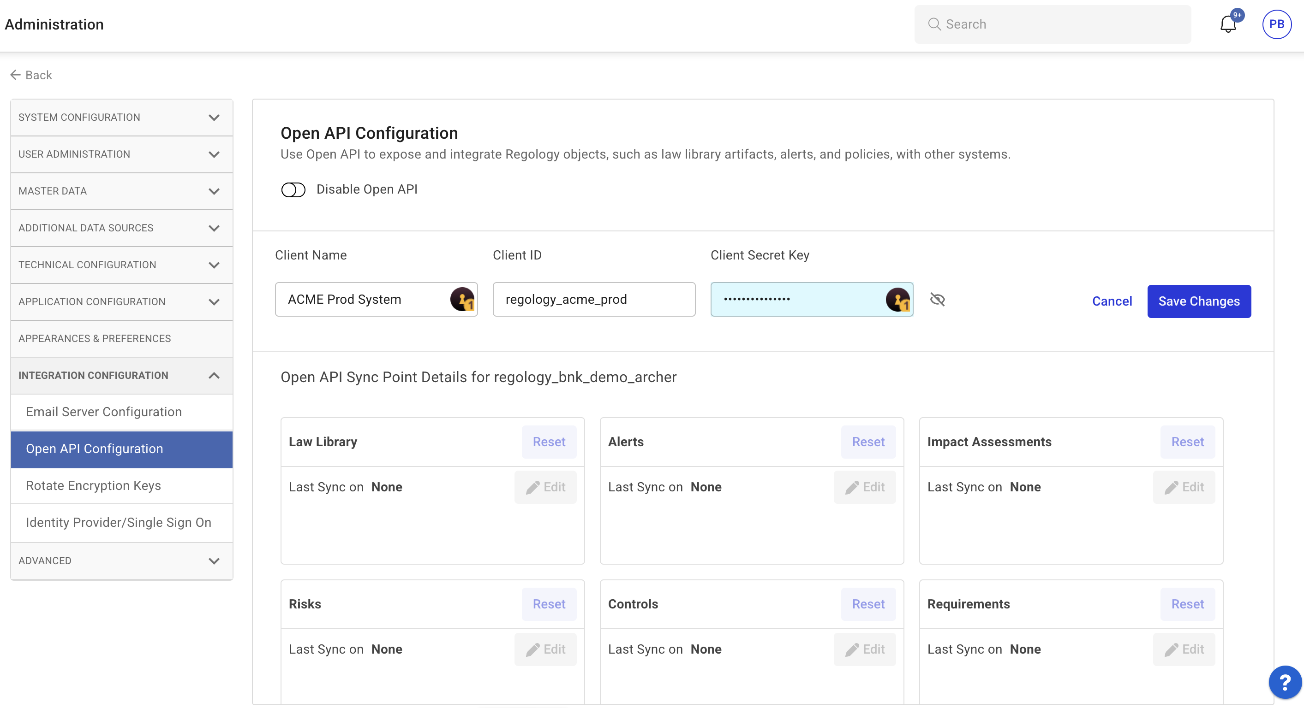
Task: Click the Back arrow icon
Action: pyautogui.click(x=15, y=75)
